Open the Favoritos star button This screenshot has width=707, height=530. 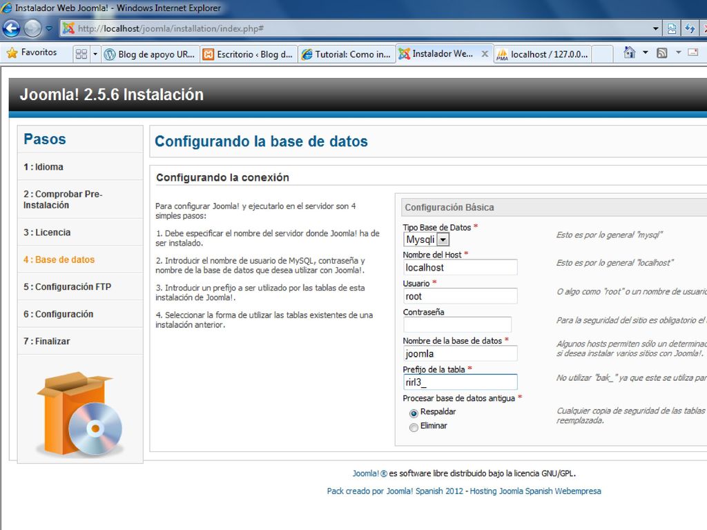[x=32, y=52]
